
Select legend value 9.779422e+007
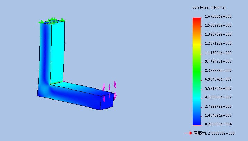pyautogui.click(x=218, y=61)
